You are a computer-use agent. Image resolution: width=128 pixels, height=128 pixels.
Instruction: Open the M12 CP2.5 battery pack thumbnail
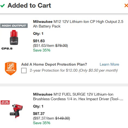(14, 37)
